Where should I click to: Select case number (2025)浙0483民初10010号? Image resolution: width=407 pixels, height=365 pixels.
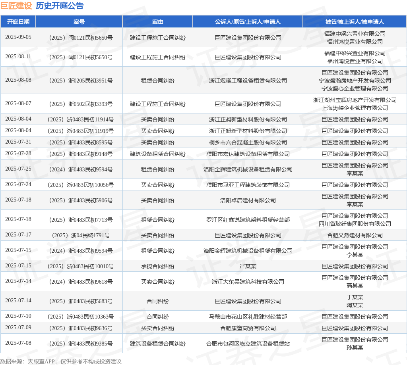coord(80,266)
